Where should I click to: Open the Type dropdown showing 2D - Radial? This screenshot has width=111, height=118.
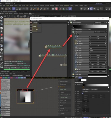[96, 91]
